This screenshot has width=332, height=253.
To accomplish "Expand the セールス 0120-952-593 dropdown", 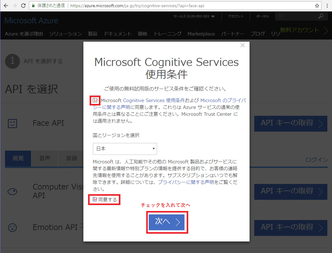I will click(x=194, y=16).
